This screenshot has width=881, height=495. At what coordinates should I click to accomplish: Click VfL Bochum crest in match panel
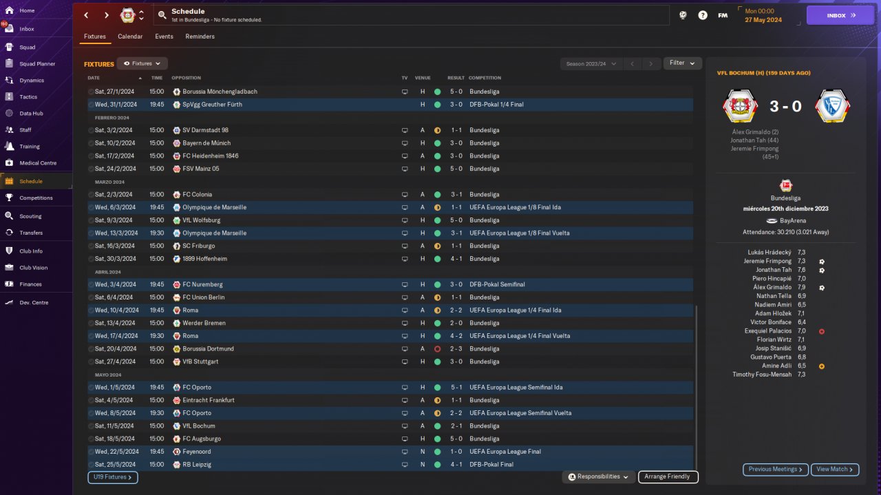(832, 107)
